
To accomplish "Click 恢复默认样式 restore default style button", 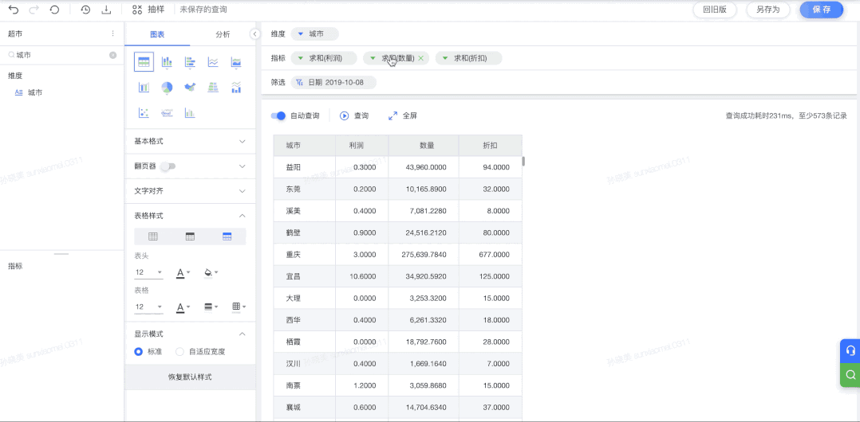I will (x=190, y=377).
